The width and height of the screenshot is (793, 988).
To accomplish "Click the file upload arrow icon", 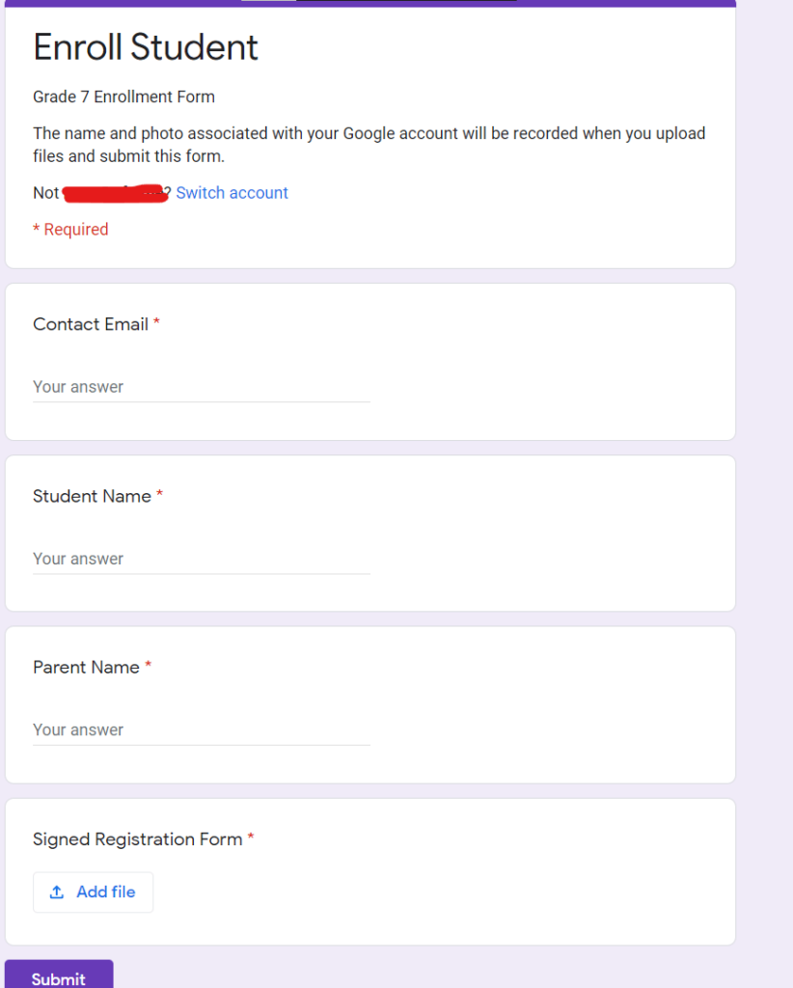I will tap(60, 892).
